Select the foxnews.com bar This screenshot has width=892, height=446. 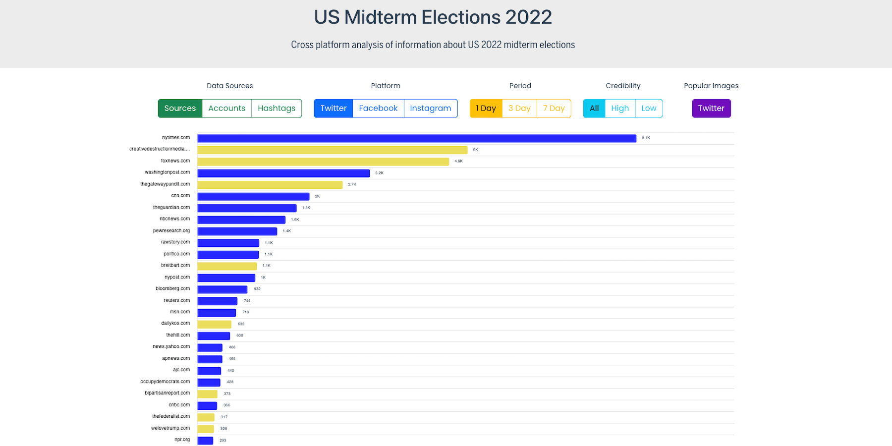point(322,161)
